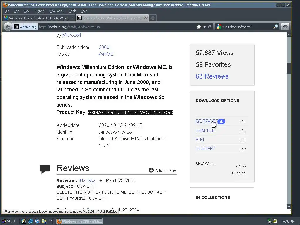Click the 59 Favorites text

tap(213, 64)
